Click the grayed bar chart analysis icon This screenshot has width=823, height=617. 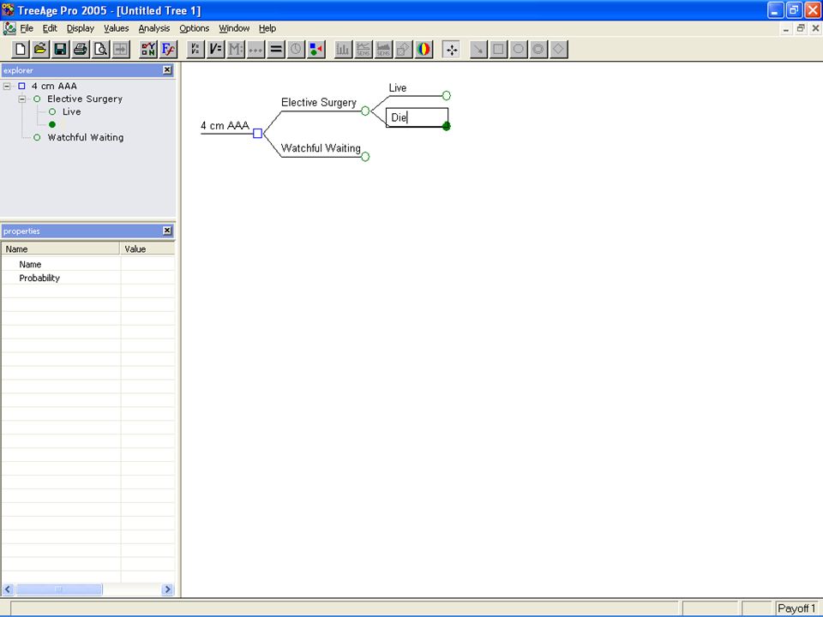(x=343, y=50)
